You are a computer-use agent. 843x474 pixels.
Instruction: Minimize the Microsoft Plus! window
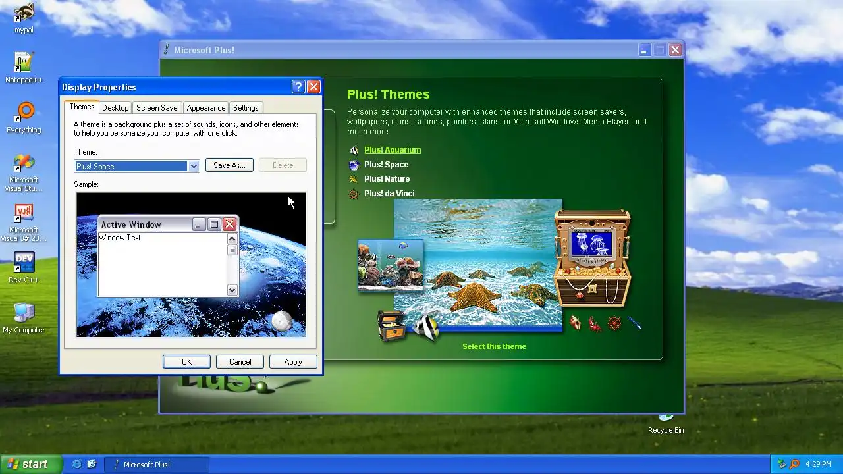click(645, 50)
